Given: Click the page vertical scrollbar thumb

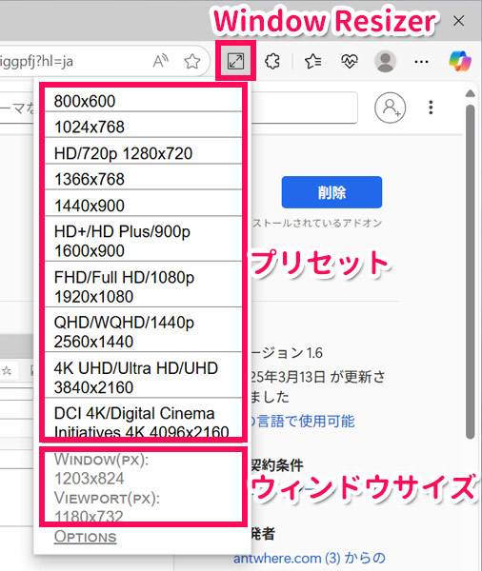Looking at the screenshot, I should (470, 271).
